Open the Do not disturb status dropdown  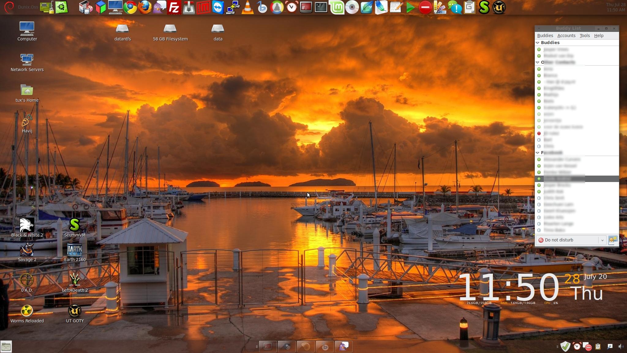(x=602, y=240)
